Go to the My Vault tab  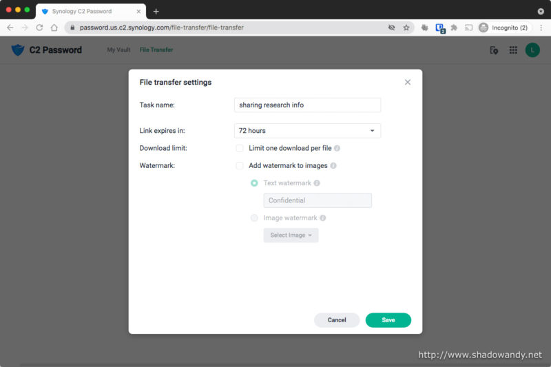(118, 50)
